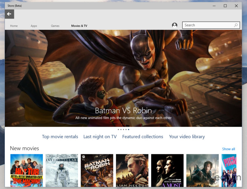Close the Store (Beta) window
Image resolution: width=247 pixels, height=189 pixels.
pyautogui.click(x=236, y=6)
